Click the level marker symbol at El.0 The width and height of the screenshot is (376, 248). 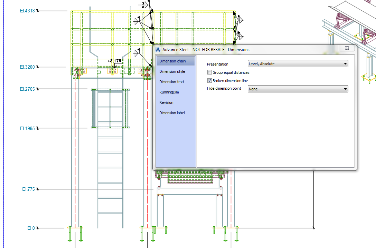37,228
